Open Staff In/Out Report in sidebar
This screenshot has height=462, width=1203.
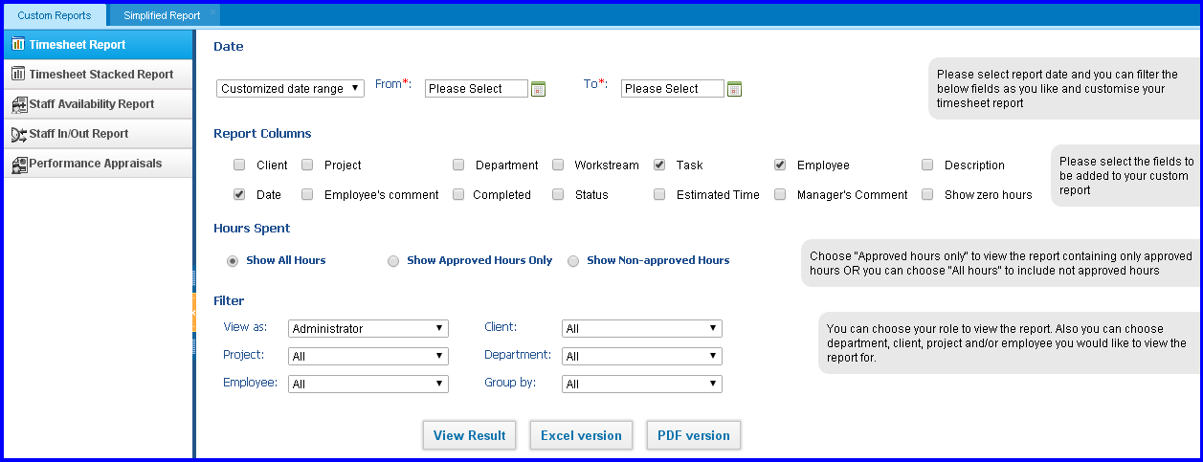[x=99, y=133]
